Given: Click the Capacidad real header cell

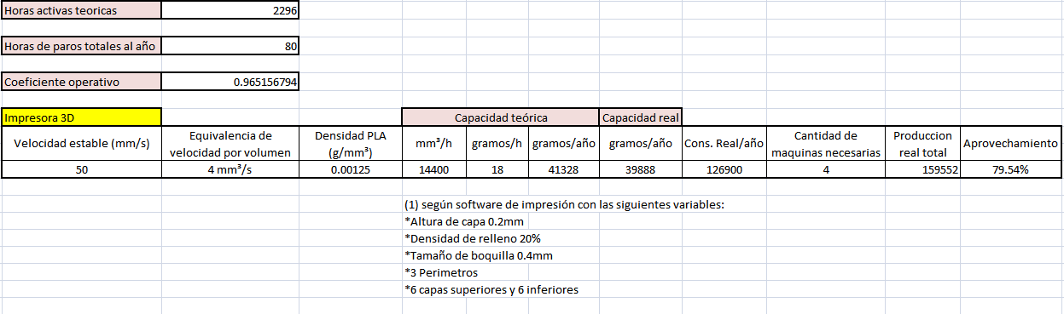Looking at the screenshot, I should (641, 117).
